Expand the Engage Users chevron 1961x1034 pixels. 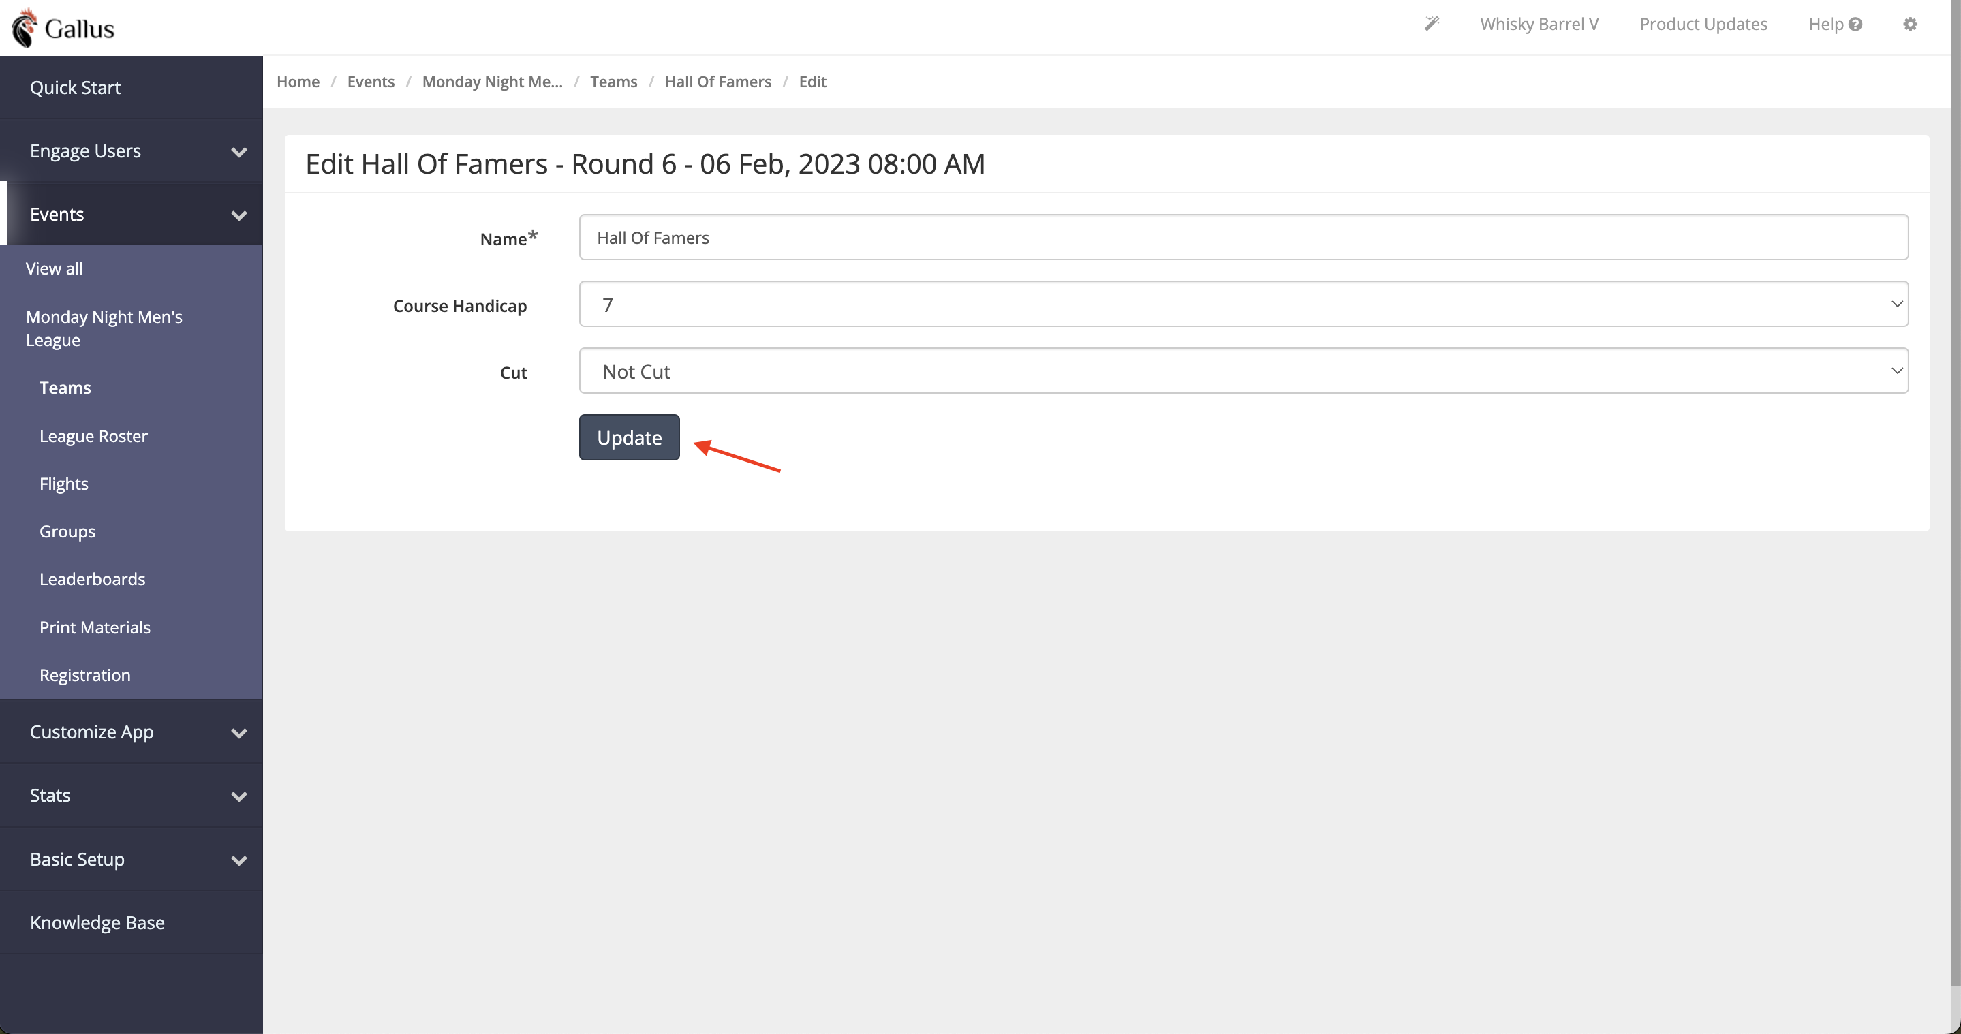(x=239, y=152)
